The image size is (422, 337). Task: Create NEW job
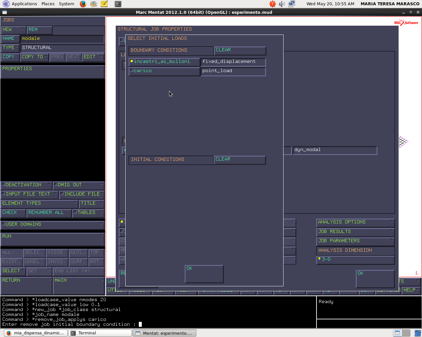click(x=13, y=30)
